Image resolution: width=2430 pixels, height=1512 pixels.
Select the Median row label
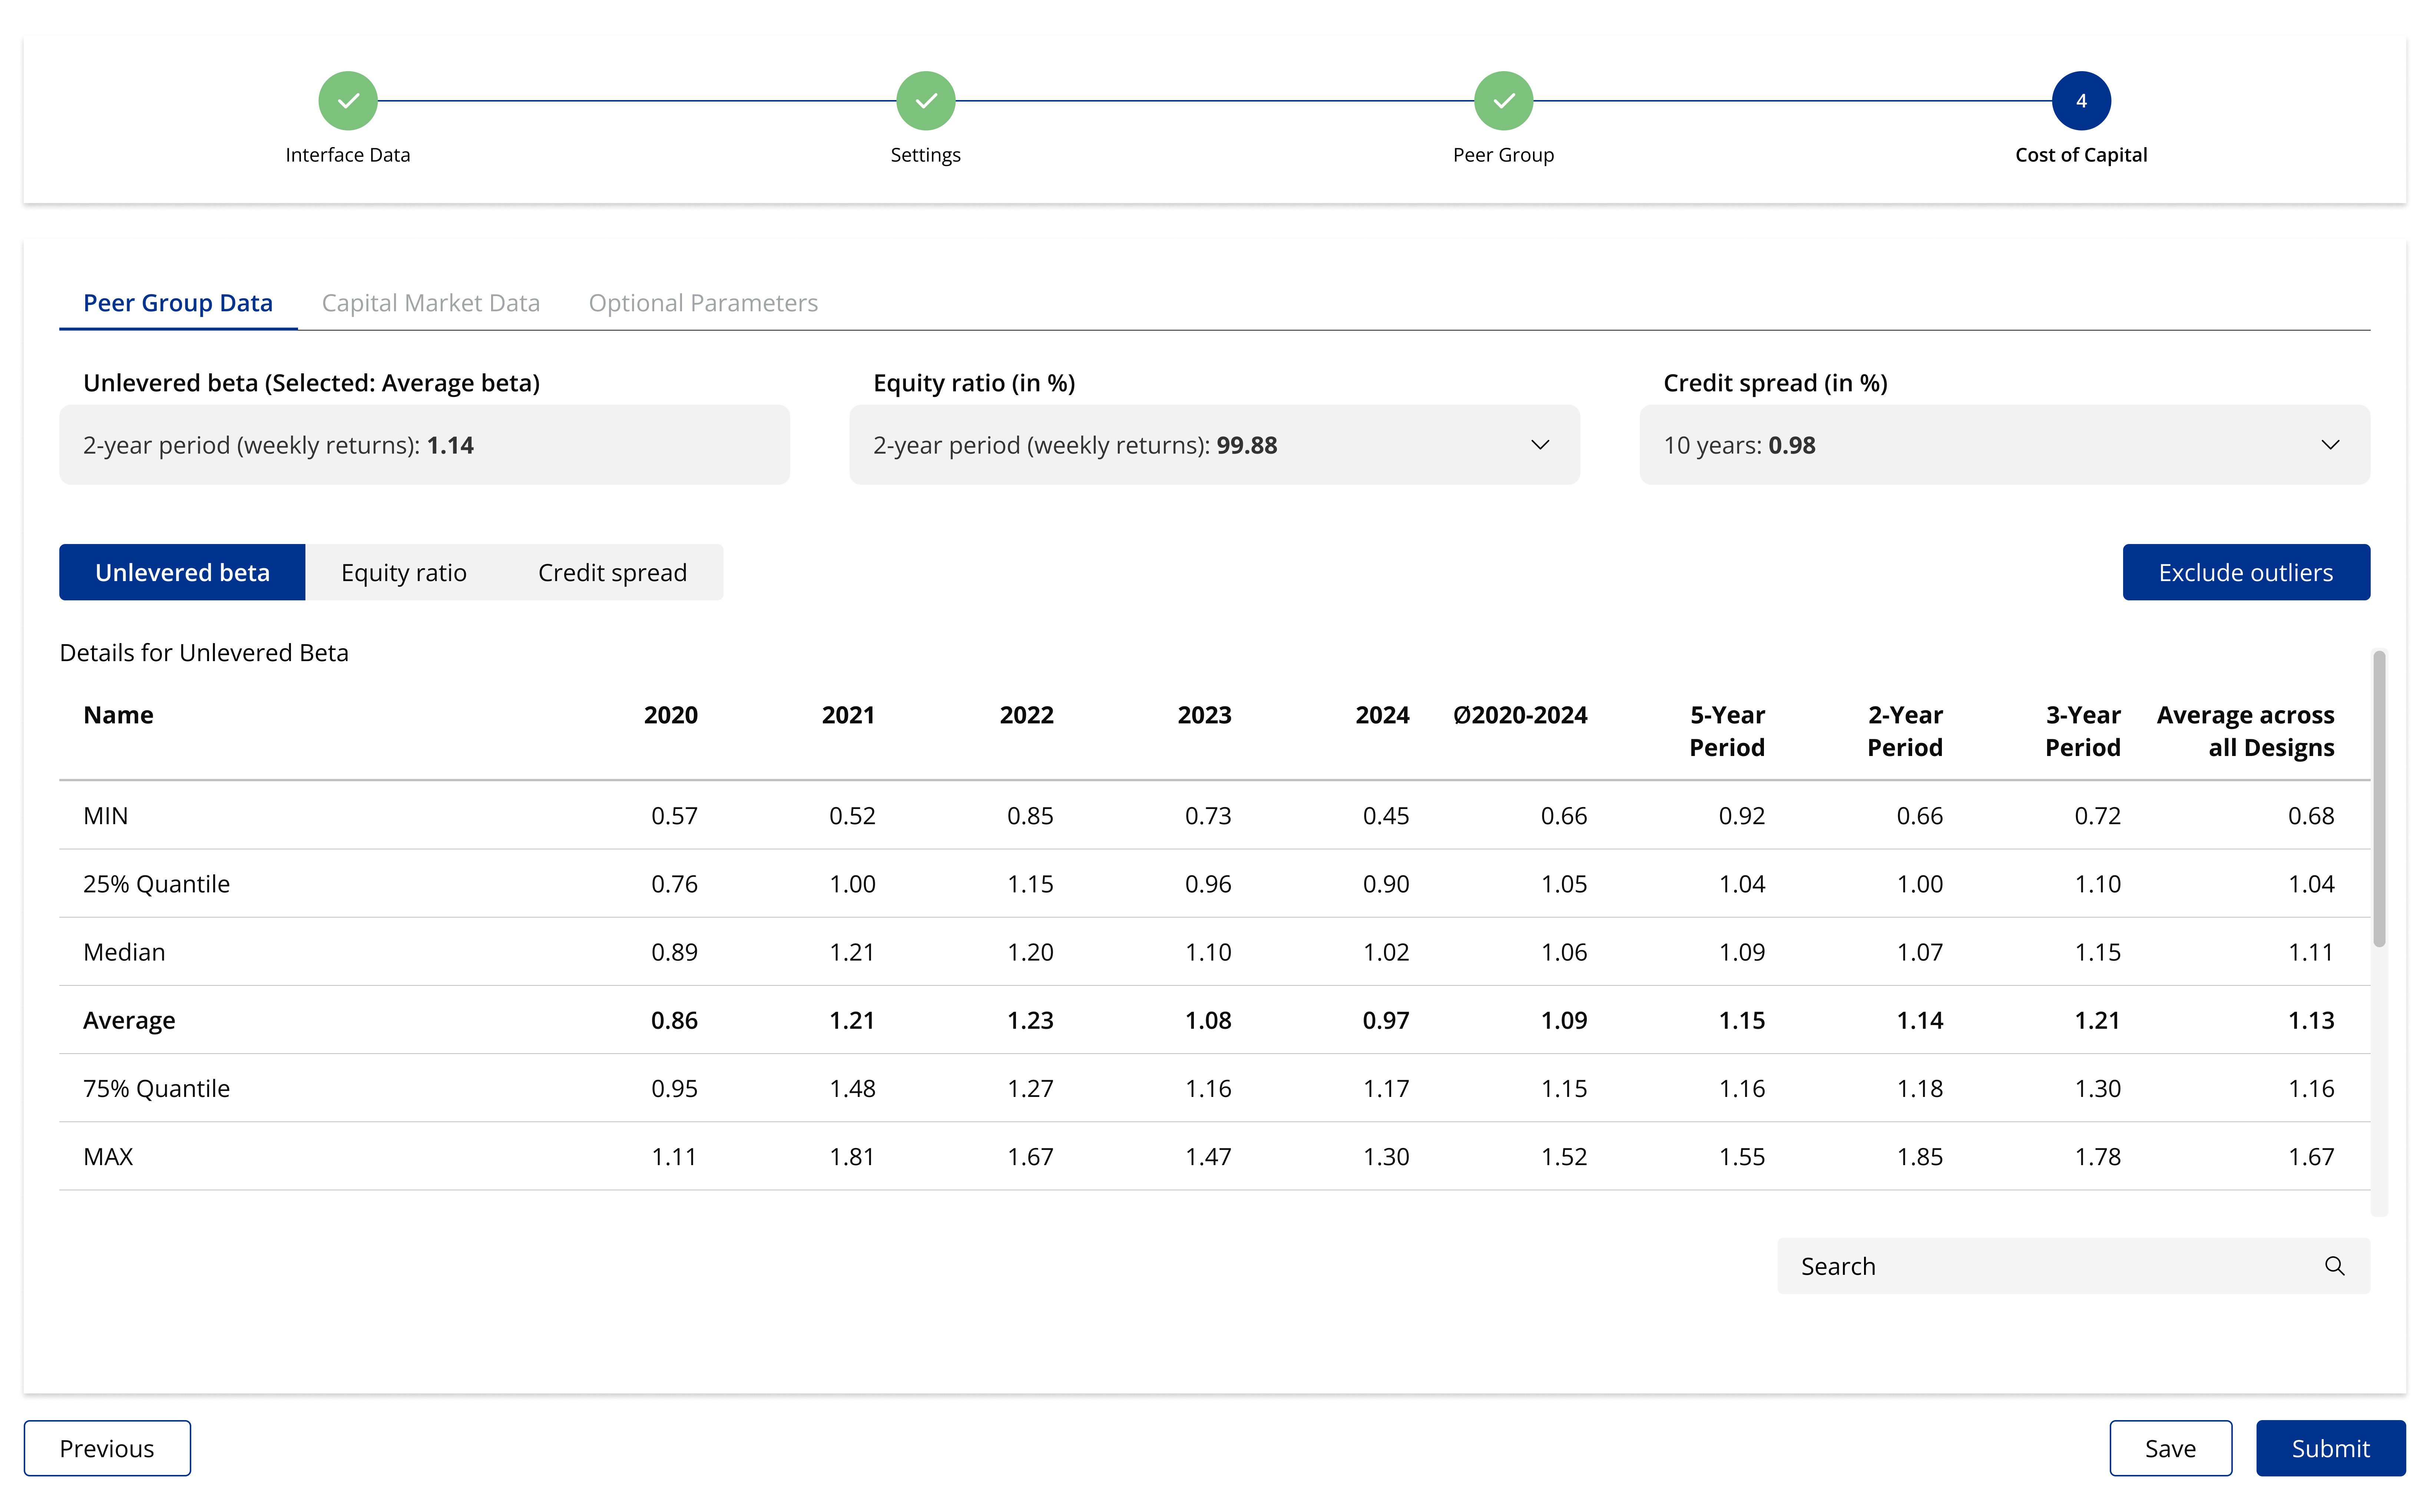tap(124, 952)
